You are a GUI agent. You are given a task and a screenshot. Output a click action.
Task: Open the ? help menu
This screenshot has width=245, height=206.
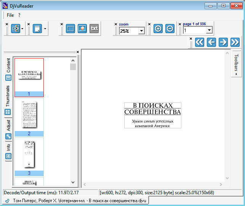[19, 15]
